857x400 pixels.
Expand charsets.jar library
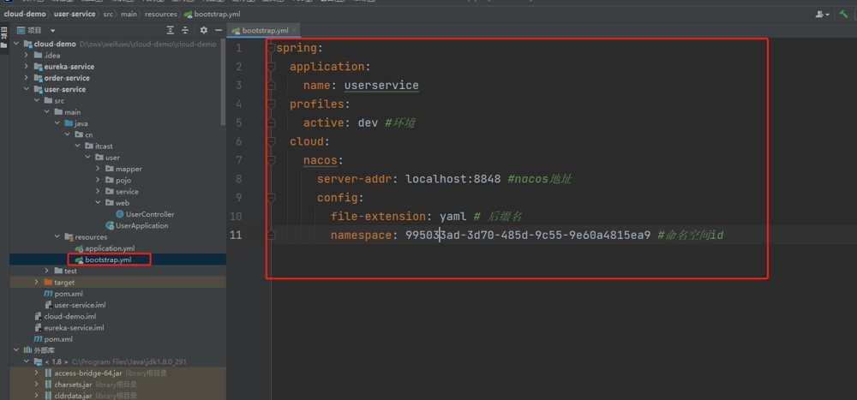click(37, 385)
